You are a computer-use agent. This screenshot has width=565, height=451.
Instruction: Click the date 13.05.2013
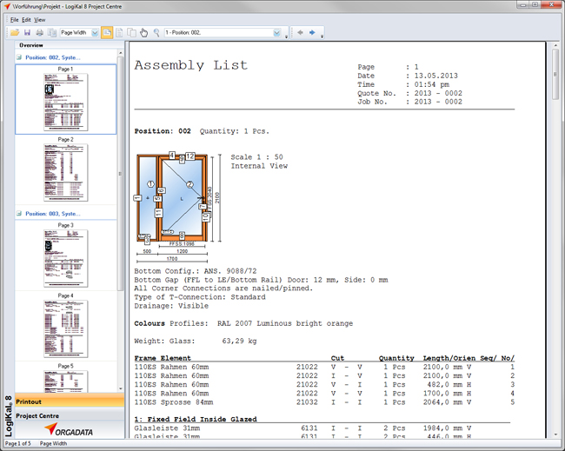[436, 76]
